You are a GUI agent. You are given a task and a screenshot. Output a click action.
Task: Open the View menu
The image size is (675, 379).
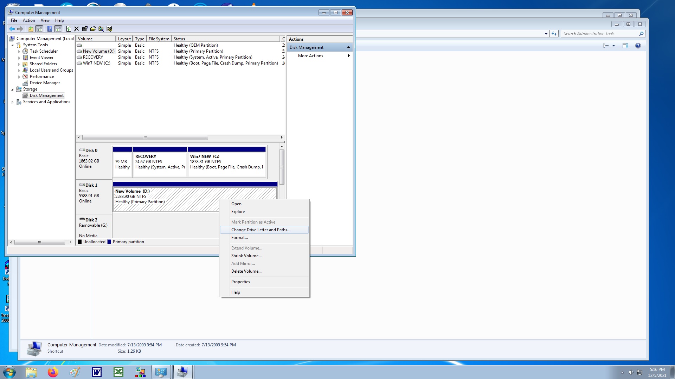45,20
